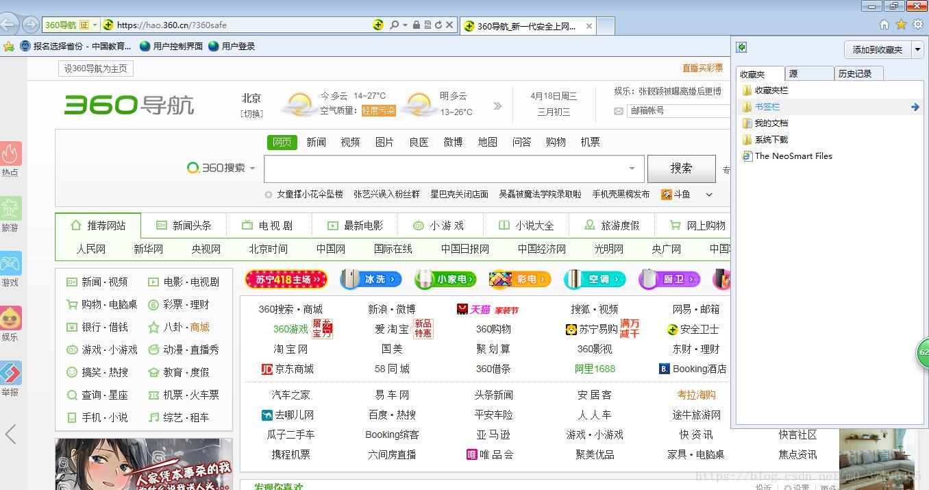929x490 pixels.
Task: Click the 添加到收藏夹 button
Action: tap(878, 49)
